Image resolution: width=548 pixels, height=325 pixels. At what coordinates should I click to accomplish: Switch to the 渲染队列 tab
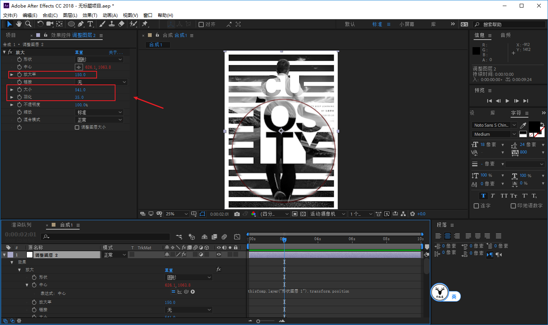(x=21, y=225)
